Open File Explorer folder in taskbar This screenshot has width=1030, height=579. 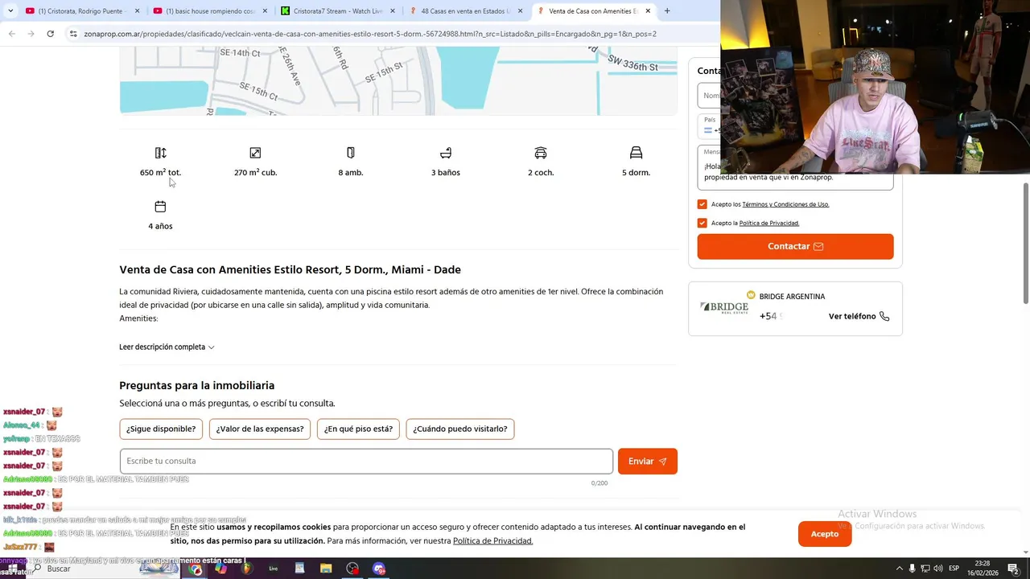(x=326, y=569)
